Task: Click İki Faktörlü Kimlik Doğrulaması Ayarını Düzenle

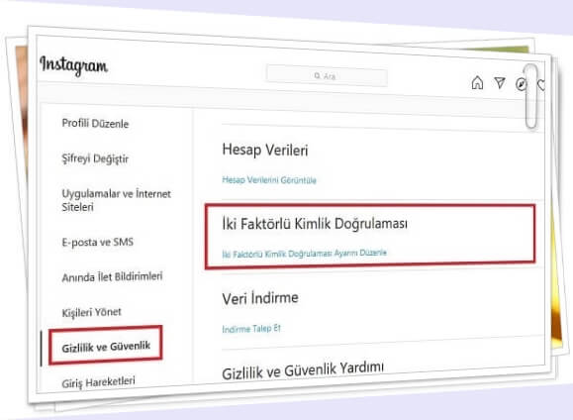Action: 304,254
